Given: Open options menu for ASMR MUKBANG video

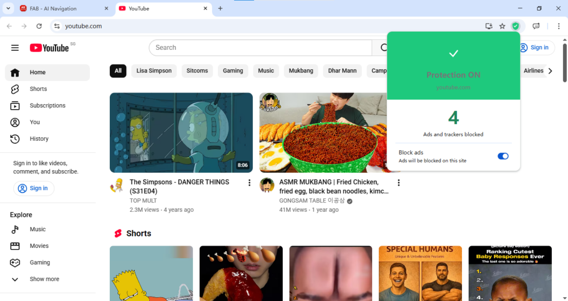Looking at the screenshot, I should pos(398,182).
